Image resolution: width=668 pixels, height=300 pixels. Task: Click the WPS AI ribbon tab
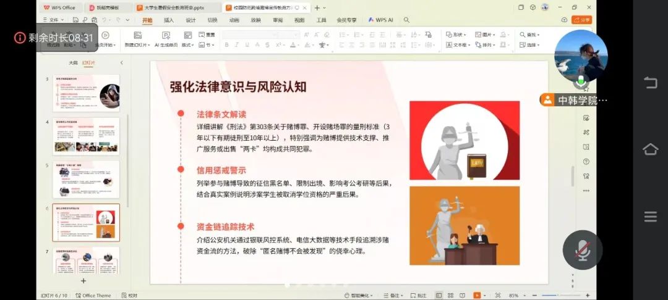[381, 20]
